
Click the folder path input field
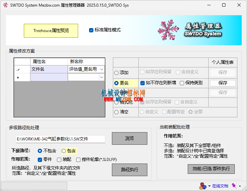(60, 139)
